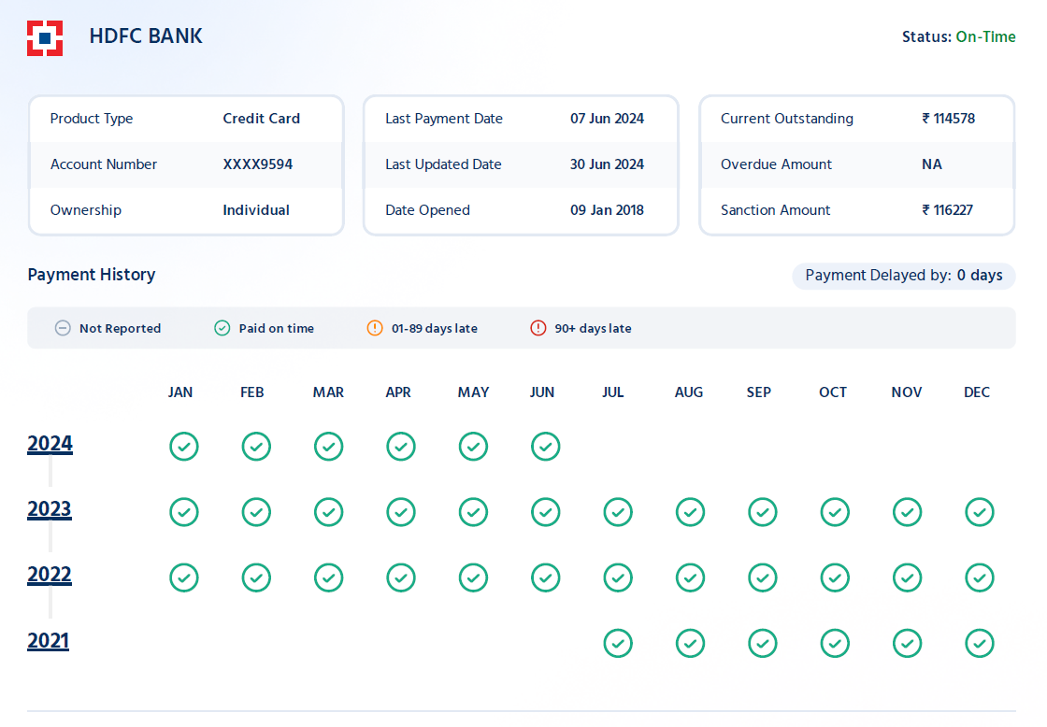This screenshot has height=727, width=1047.
Task: Click the Payment Delayed by 0 days badge
Action: [x=904, y=276]
